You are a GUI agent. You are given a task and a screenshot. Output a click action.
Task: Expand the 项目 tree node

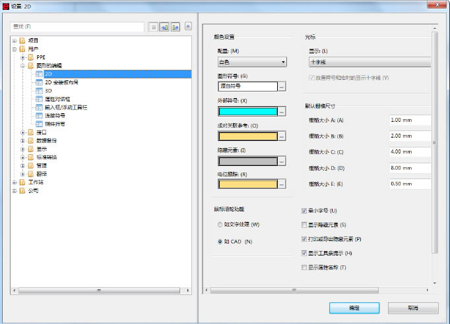(15, 41)
